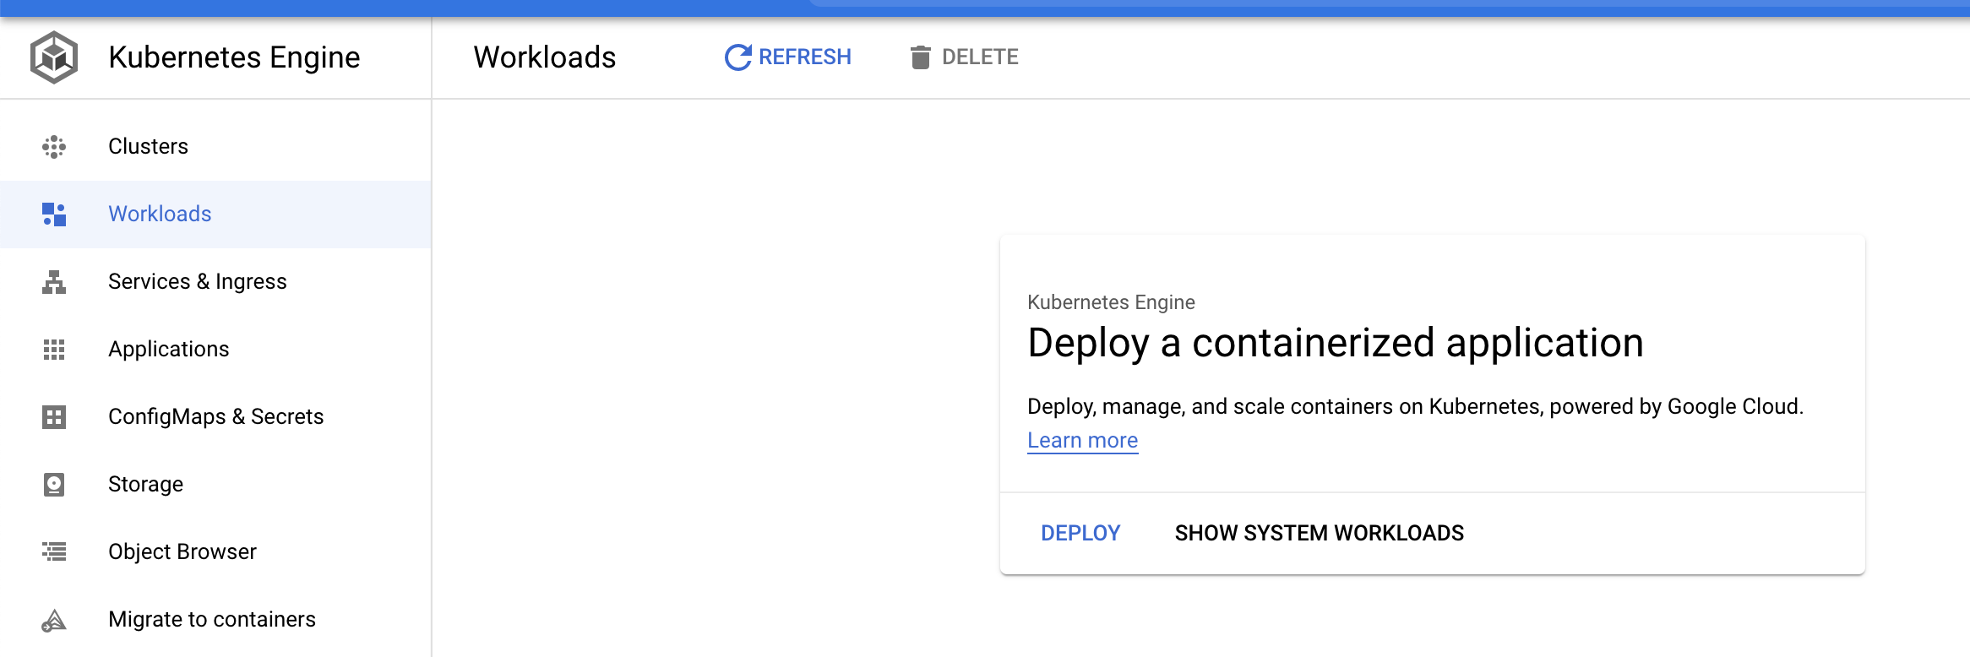Go to Applications section

pyautogui.click(x=168, y=350)
